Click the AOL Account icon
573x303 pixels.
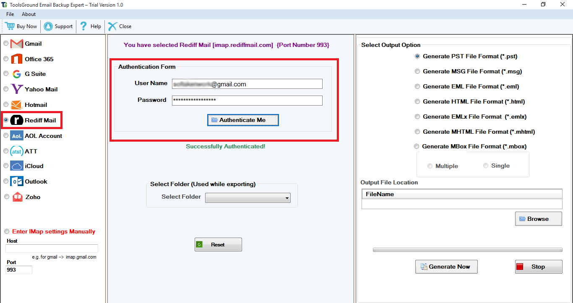(17, 136)
